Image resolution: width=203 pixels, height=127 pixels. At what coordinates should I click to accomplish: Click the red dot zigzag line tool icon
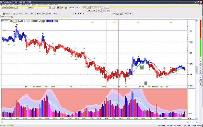(104, 11)
